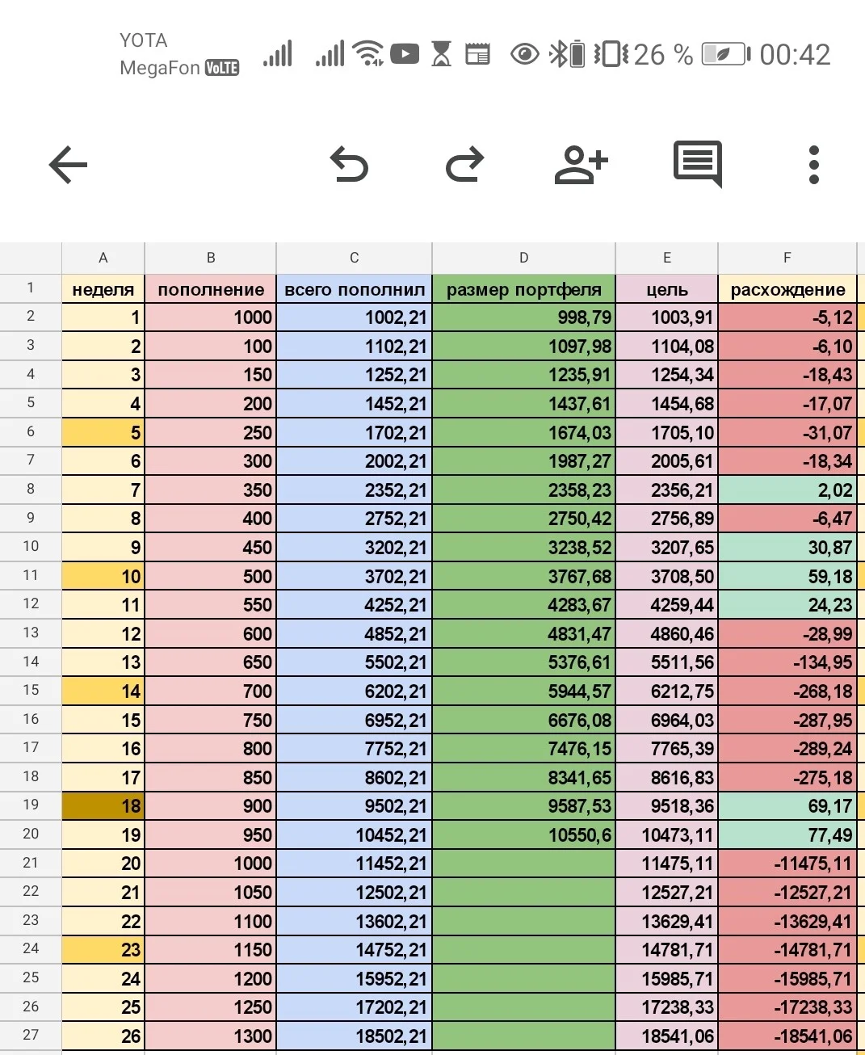Image resolution: width=865 pixels, height=1055 pixels.
Task: Select column D header
Action: pos(523,258)
